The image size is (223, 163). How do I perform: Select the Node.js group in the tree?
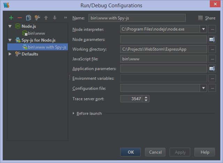tap(29, 26)
